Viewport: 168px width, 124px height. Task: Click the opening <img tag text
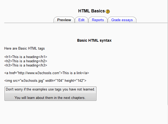8,80
